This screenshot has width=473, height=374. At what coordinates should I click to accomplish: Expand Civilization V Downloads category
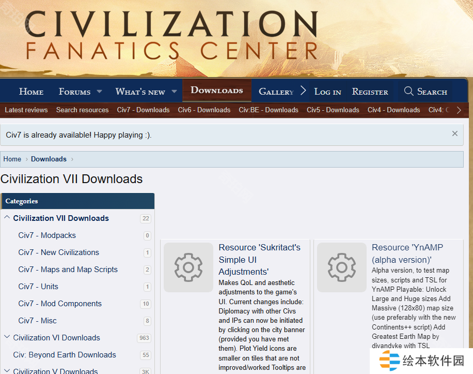click(7, 370)
